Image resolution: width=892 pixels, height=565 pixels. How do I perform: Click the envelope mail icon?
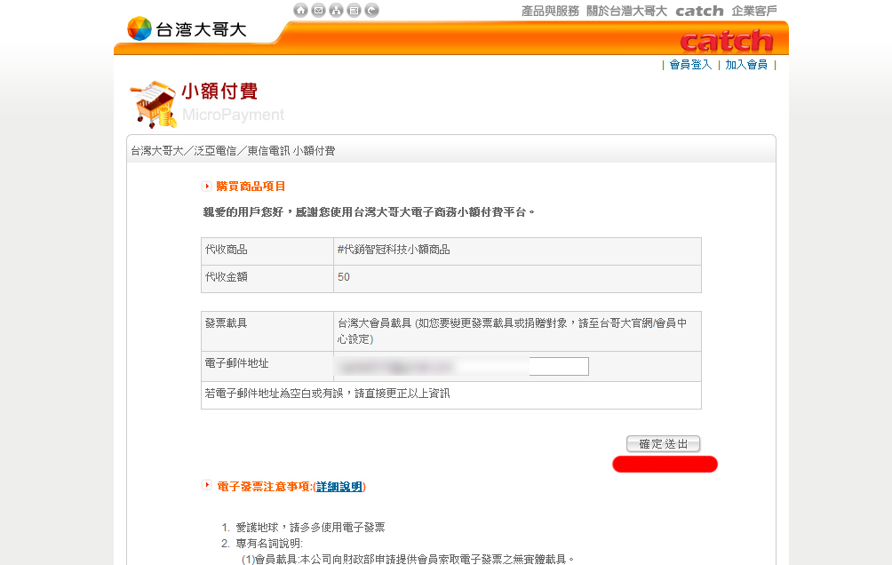pos(319,11)
